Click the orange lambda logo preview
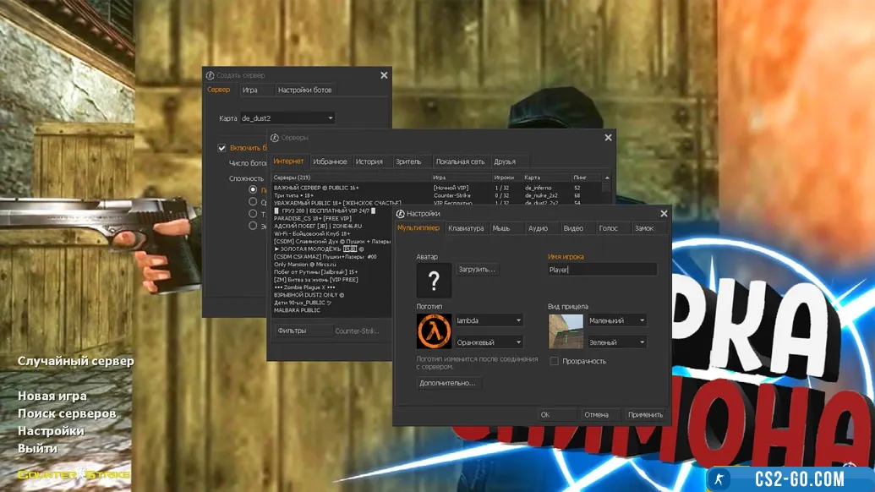The width and height of the screenshot is (875, 492). 435,331
